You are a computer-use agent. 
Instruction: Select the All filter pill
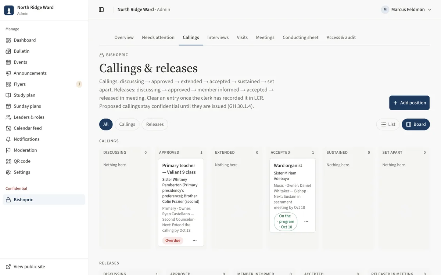[x=106, y=124]
